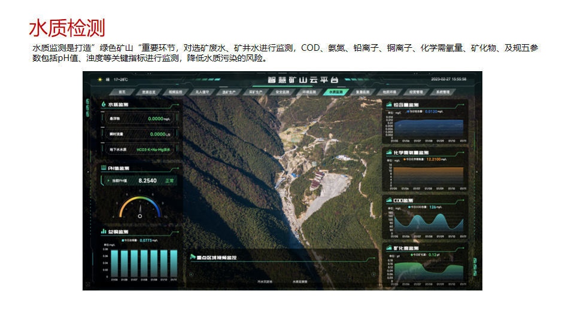Open the 系统管理 tab
The height and width of the screenshot is (312, 565).
click(x=442, y=92)
